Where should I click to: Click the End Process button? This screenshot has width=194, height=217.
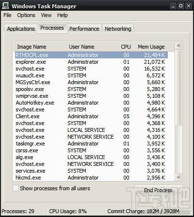(158, 190)
